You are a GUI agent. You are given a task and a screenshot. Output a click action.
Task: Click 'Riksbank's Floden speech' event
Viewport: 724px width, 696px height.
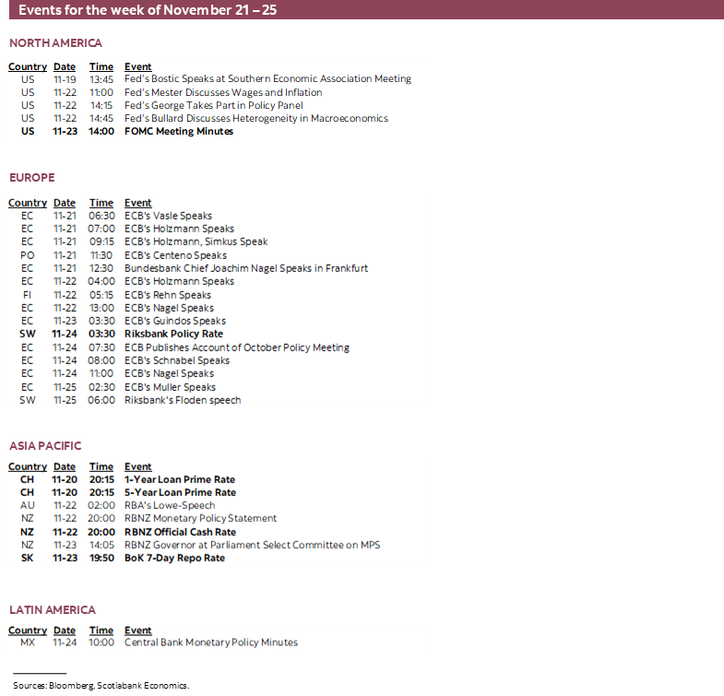click(x=183, y=400)
